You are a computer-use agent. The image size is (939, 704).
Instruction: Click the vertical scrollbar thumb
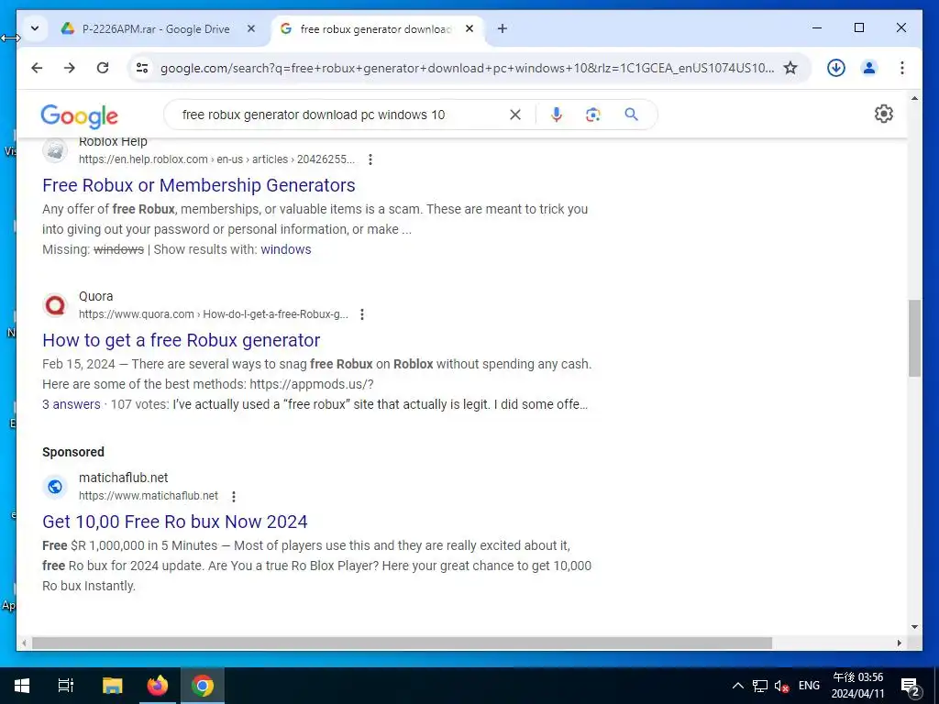tap(914, 338)
